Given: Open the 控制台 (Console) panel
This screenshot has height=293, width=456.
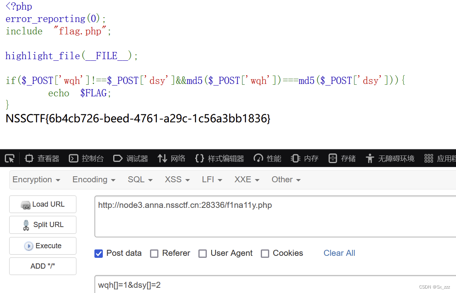Looking at the screenshot, I should point(86,158).
